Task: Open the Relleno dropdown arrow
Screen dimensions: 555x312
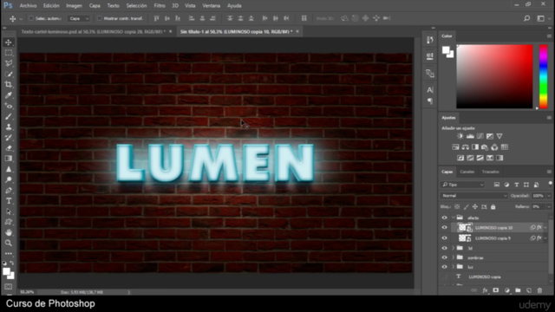Action: coord(549,207)
